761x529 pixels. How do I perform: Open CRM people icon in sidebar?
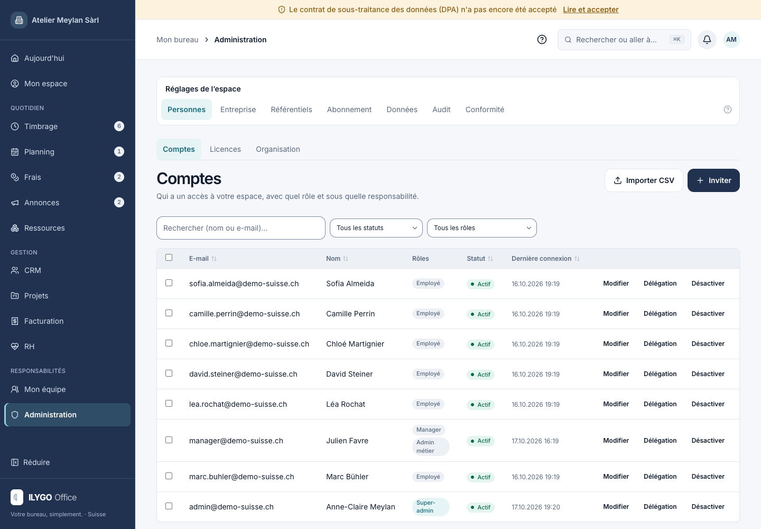15,270
